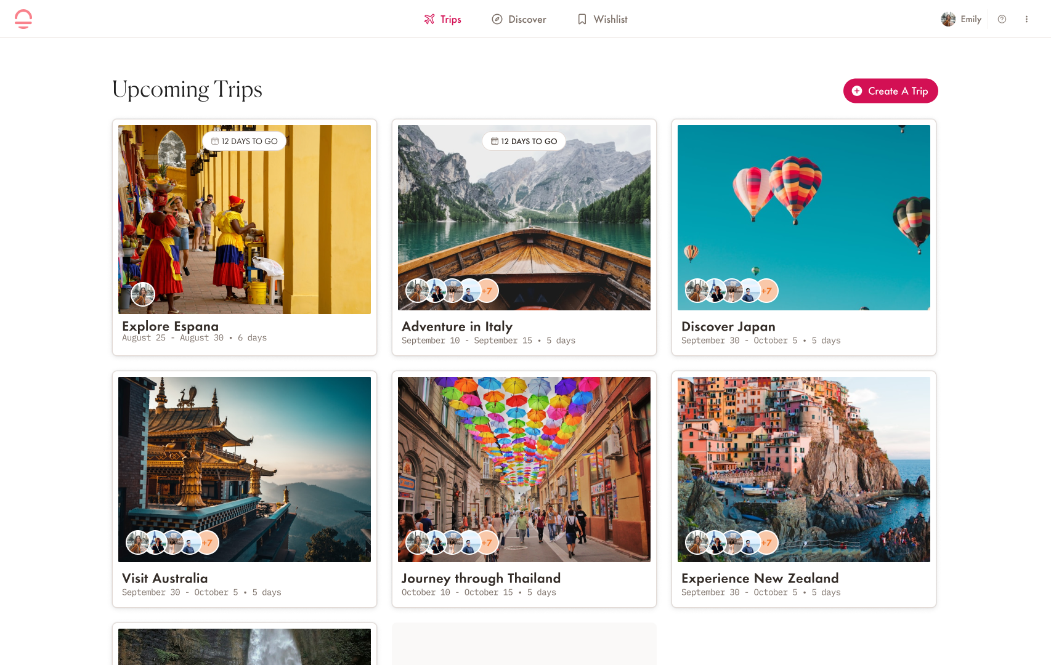Click Emily's profile avatar
1051x665 pixels.
coord(948,19)
